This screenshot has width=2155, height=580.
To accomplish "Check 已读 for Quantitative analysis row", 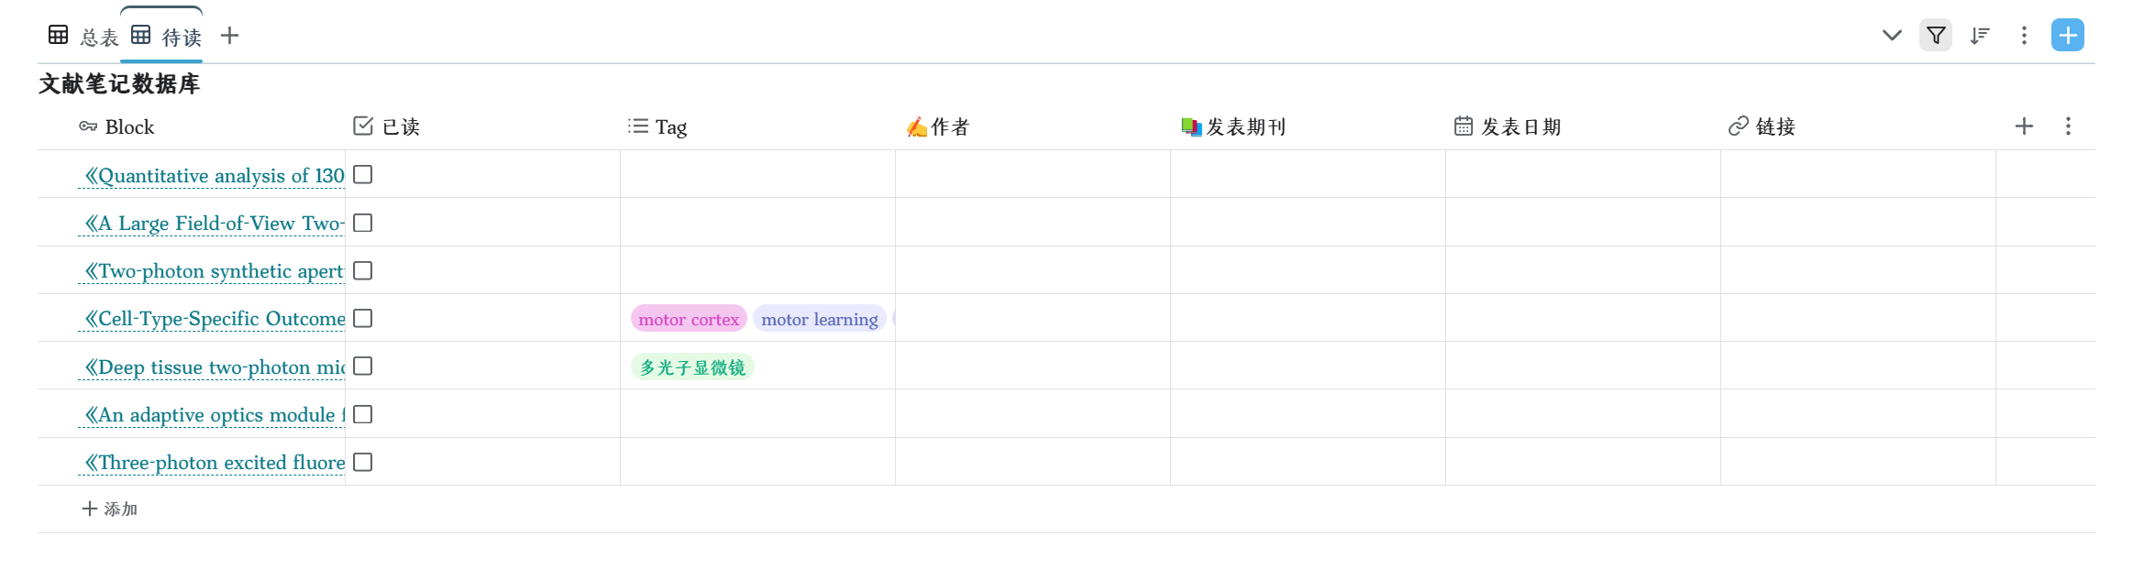I will (x=363, y=175).
